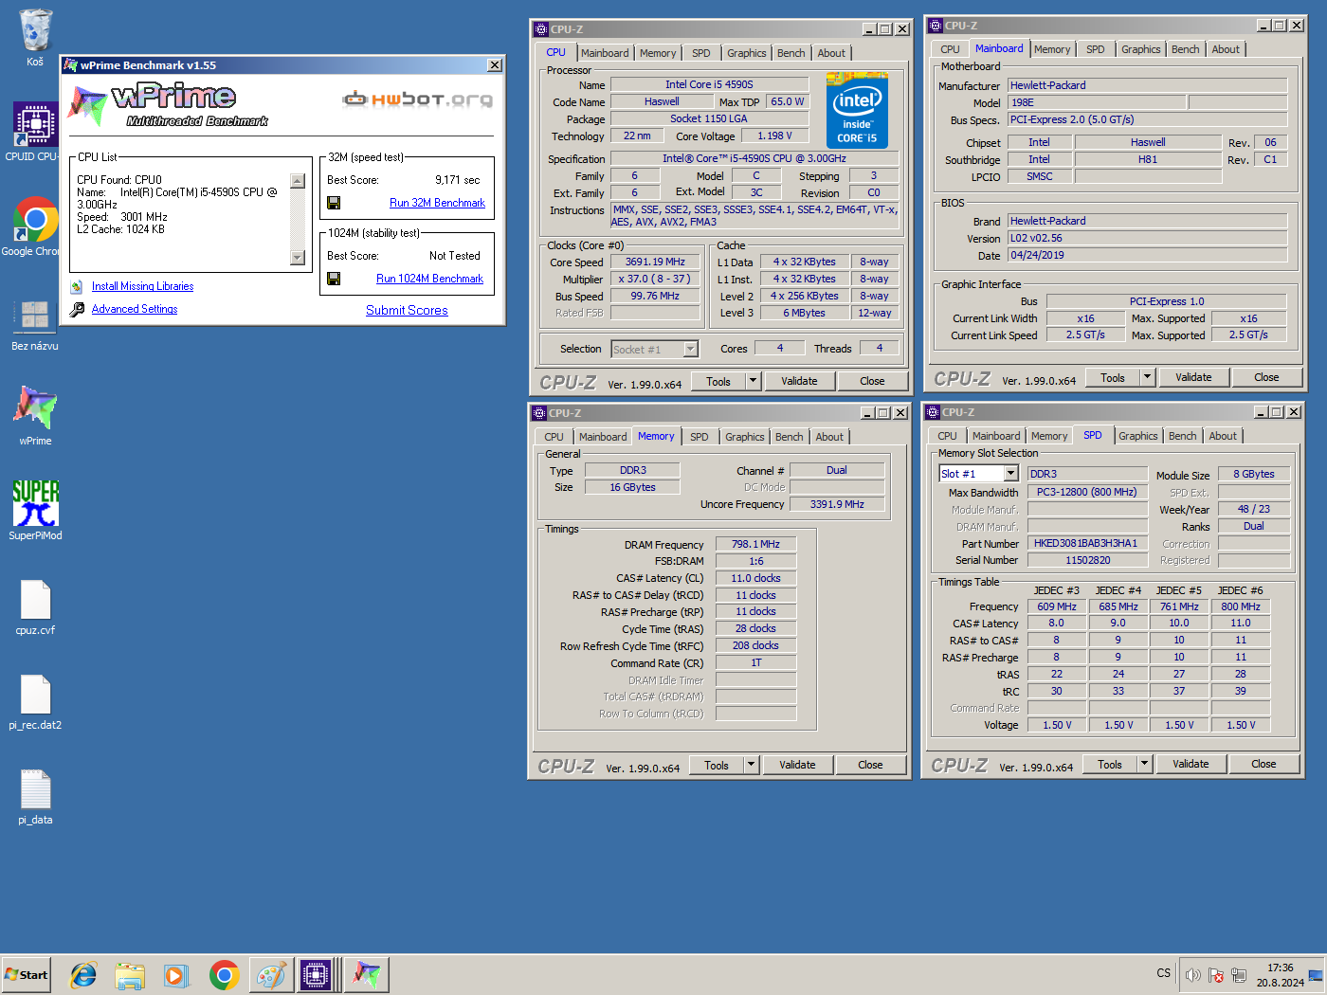Viewport: 1327px width, 995px height.
Task: Switch to CPU-Z taskbar button
Action: (317, 975)
